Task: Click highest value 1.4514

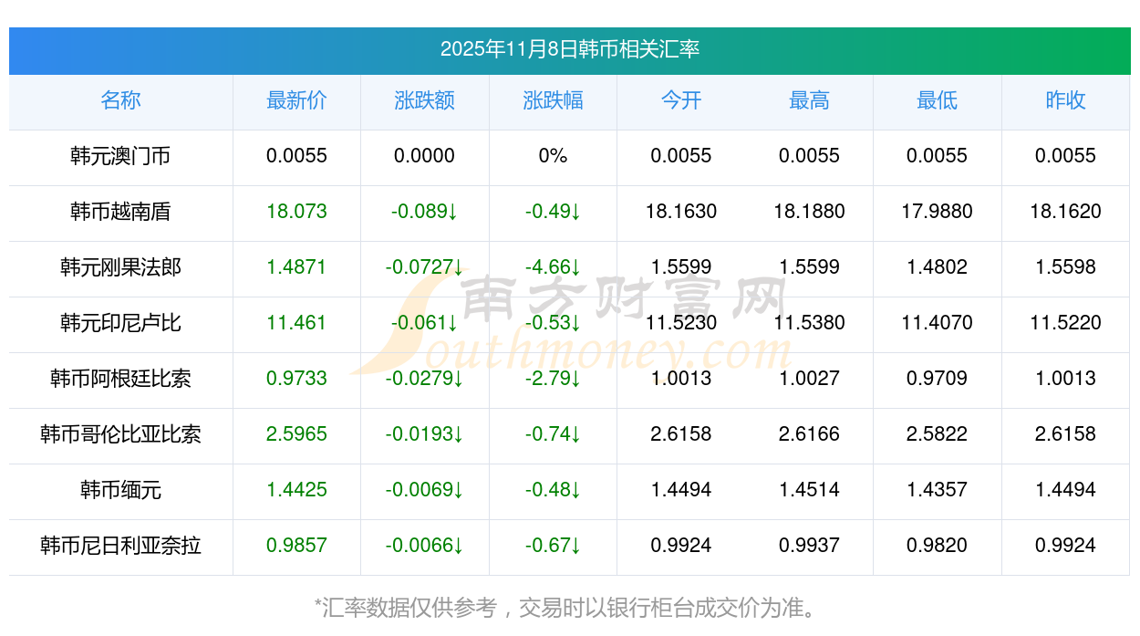Action: click(x=809, y=490)
